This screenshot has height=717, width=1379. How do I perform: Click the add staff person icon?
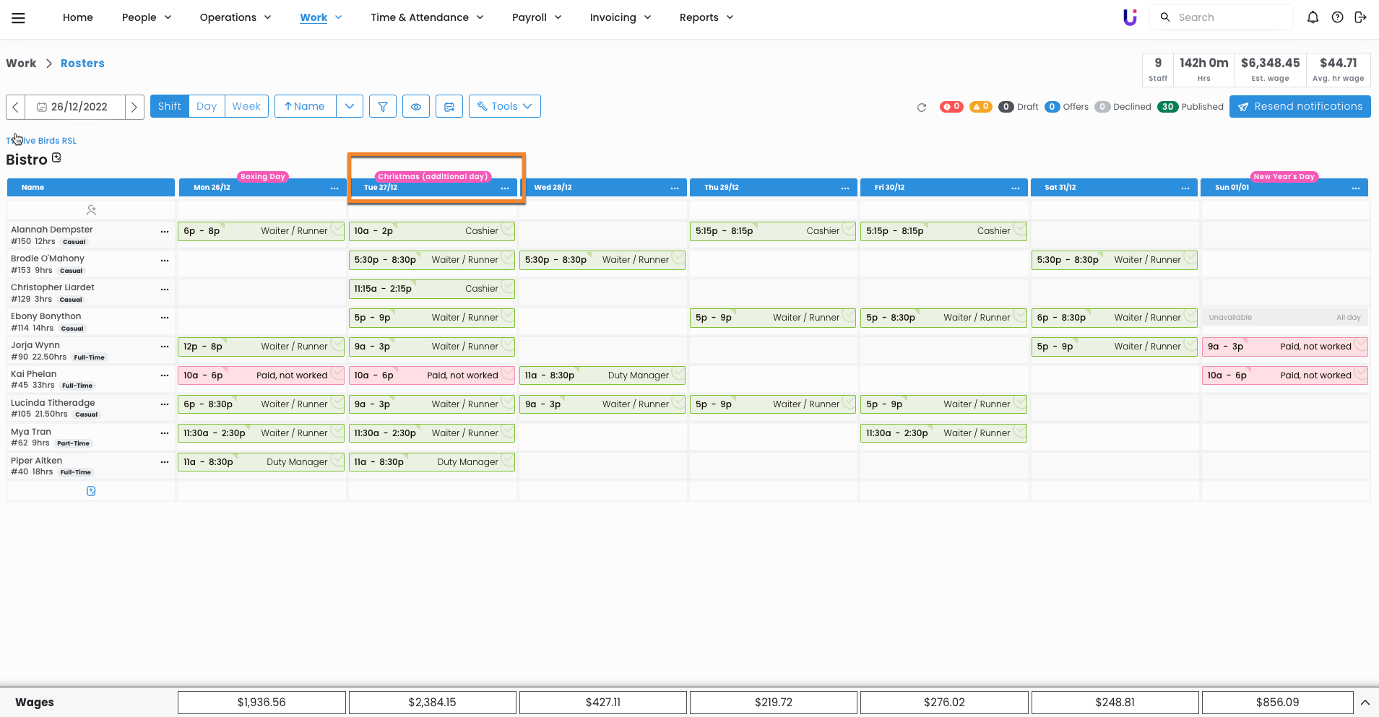tap(91, 210)
